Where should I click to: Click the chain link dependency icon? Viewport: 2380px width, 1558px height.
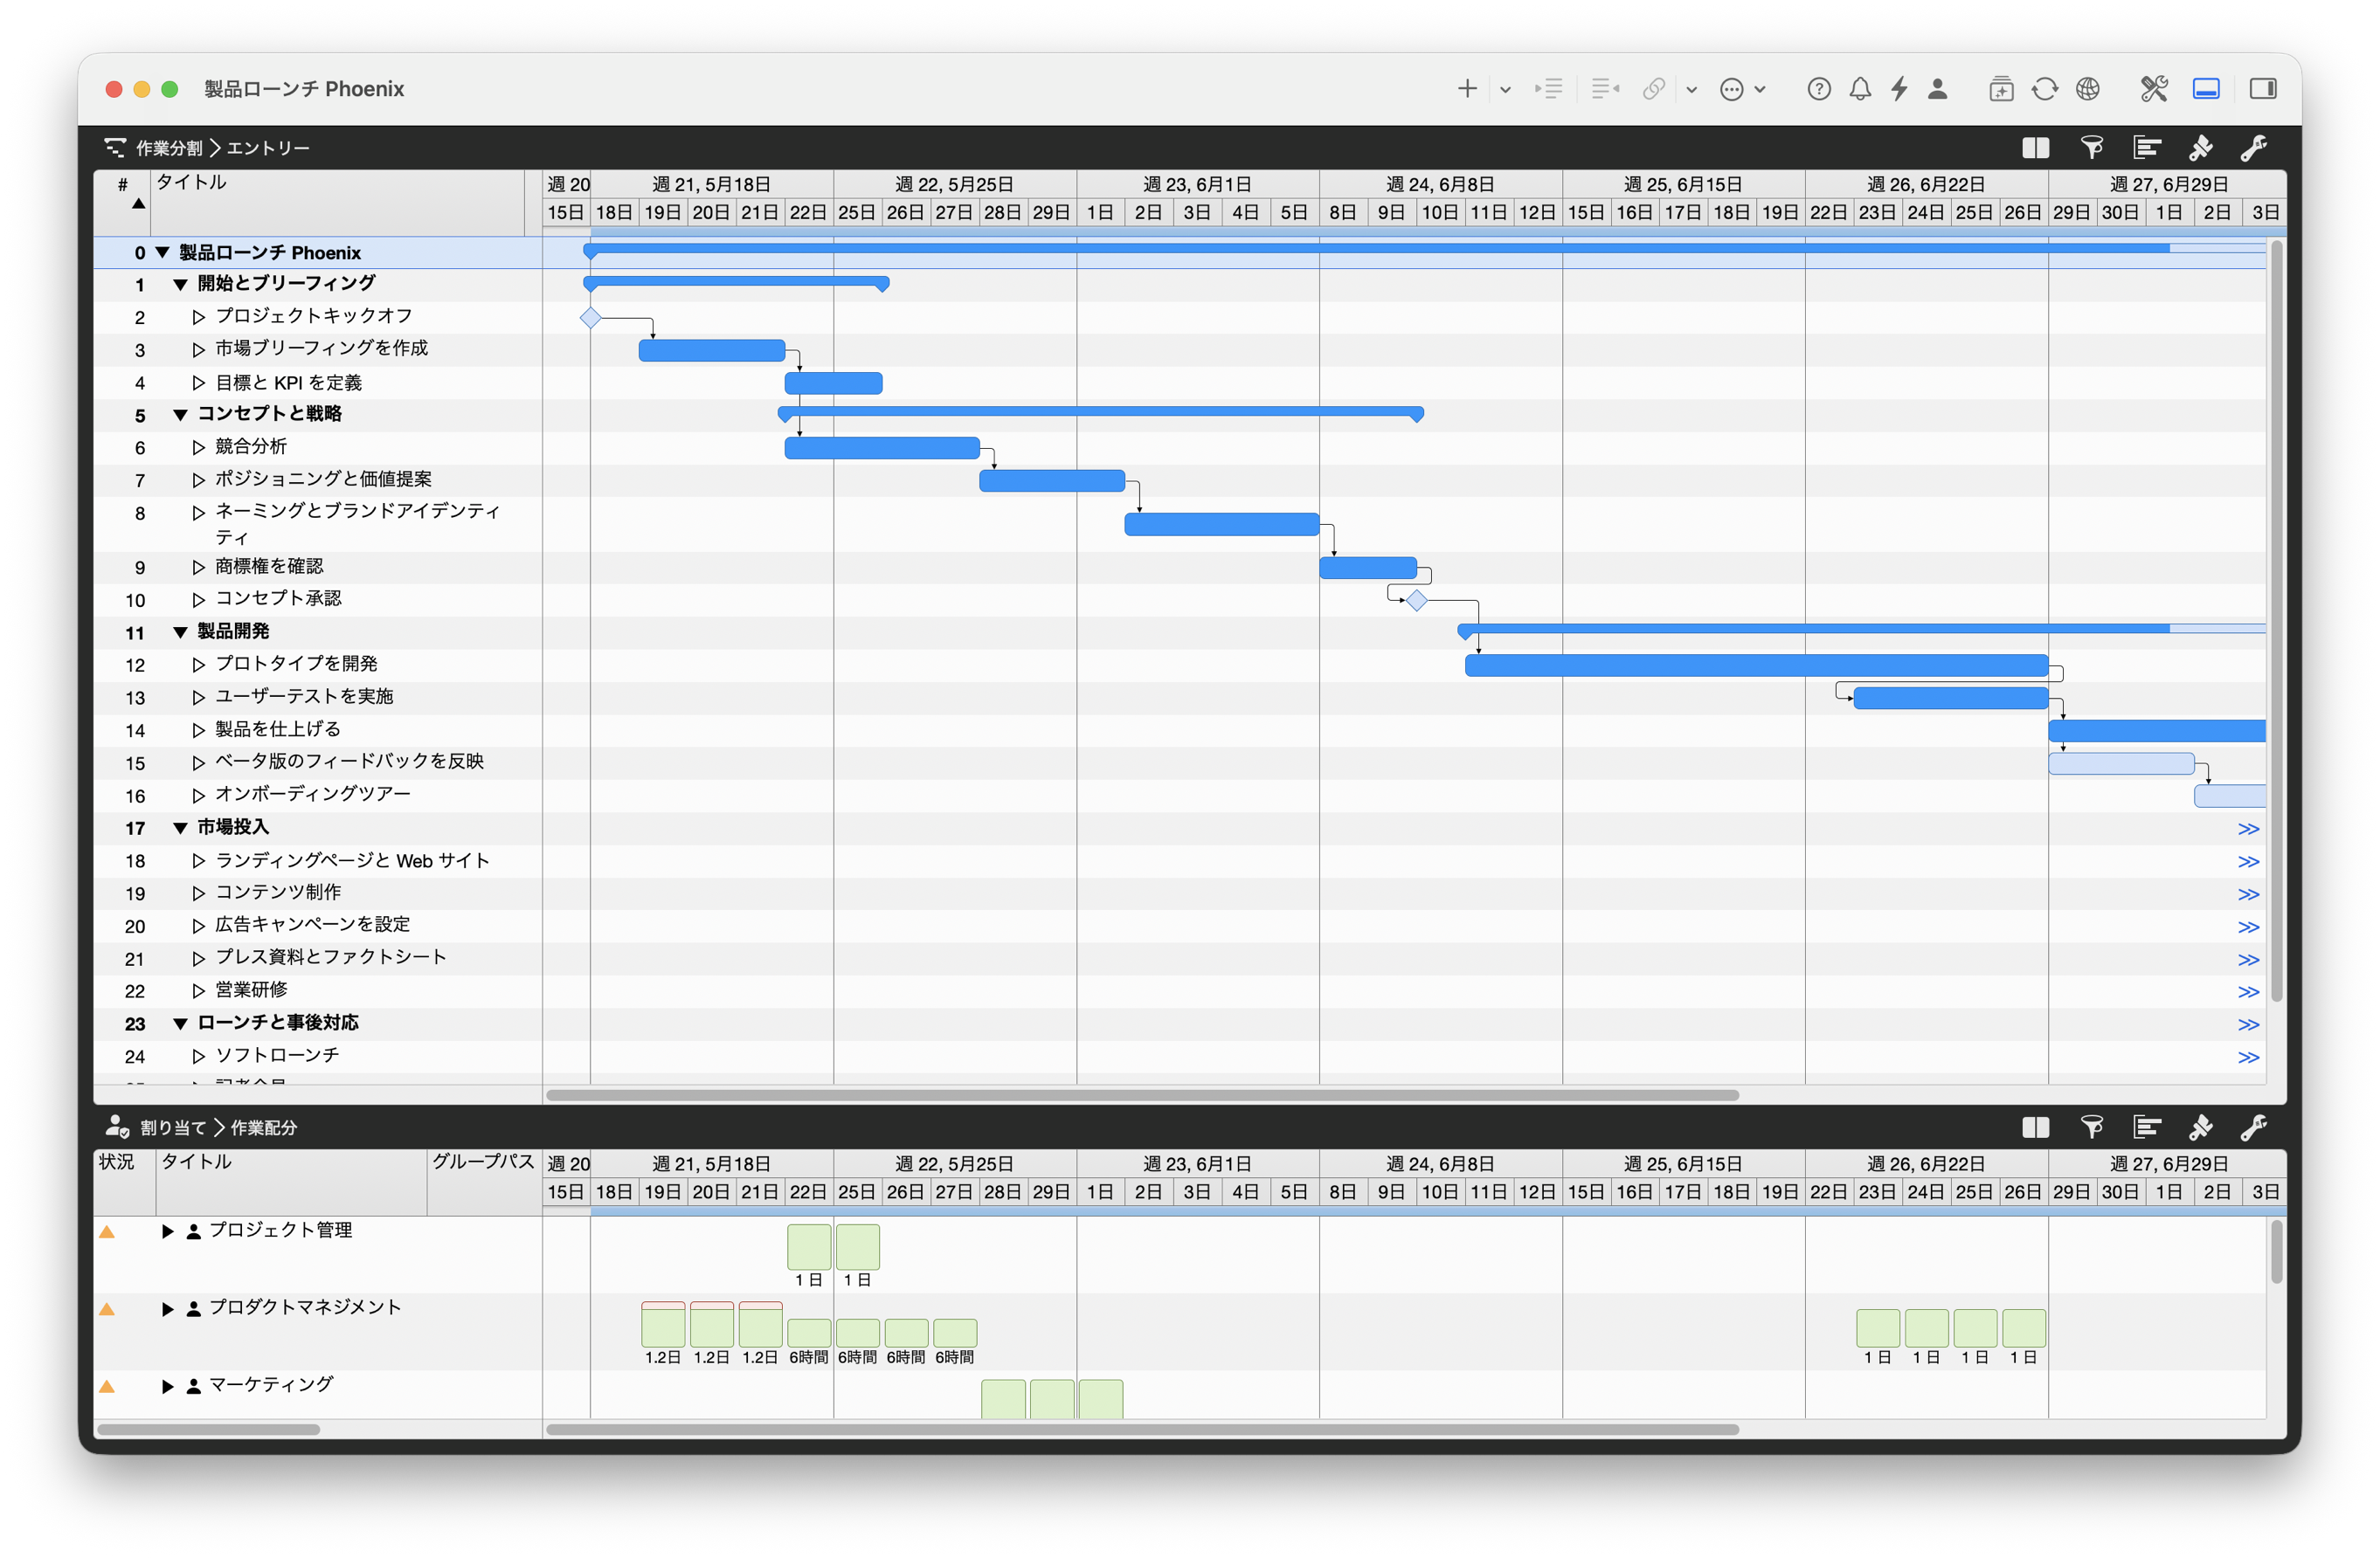click(x=1654, y=89)
